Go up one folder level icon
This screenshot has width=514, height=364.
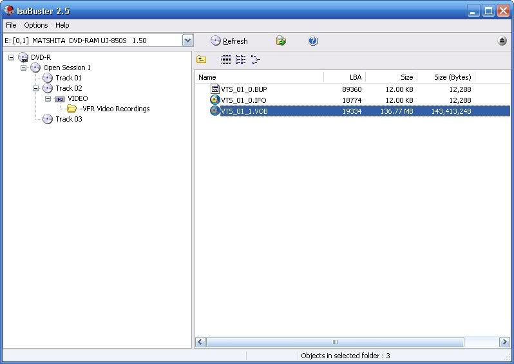tap(201, 60)
